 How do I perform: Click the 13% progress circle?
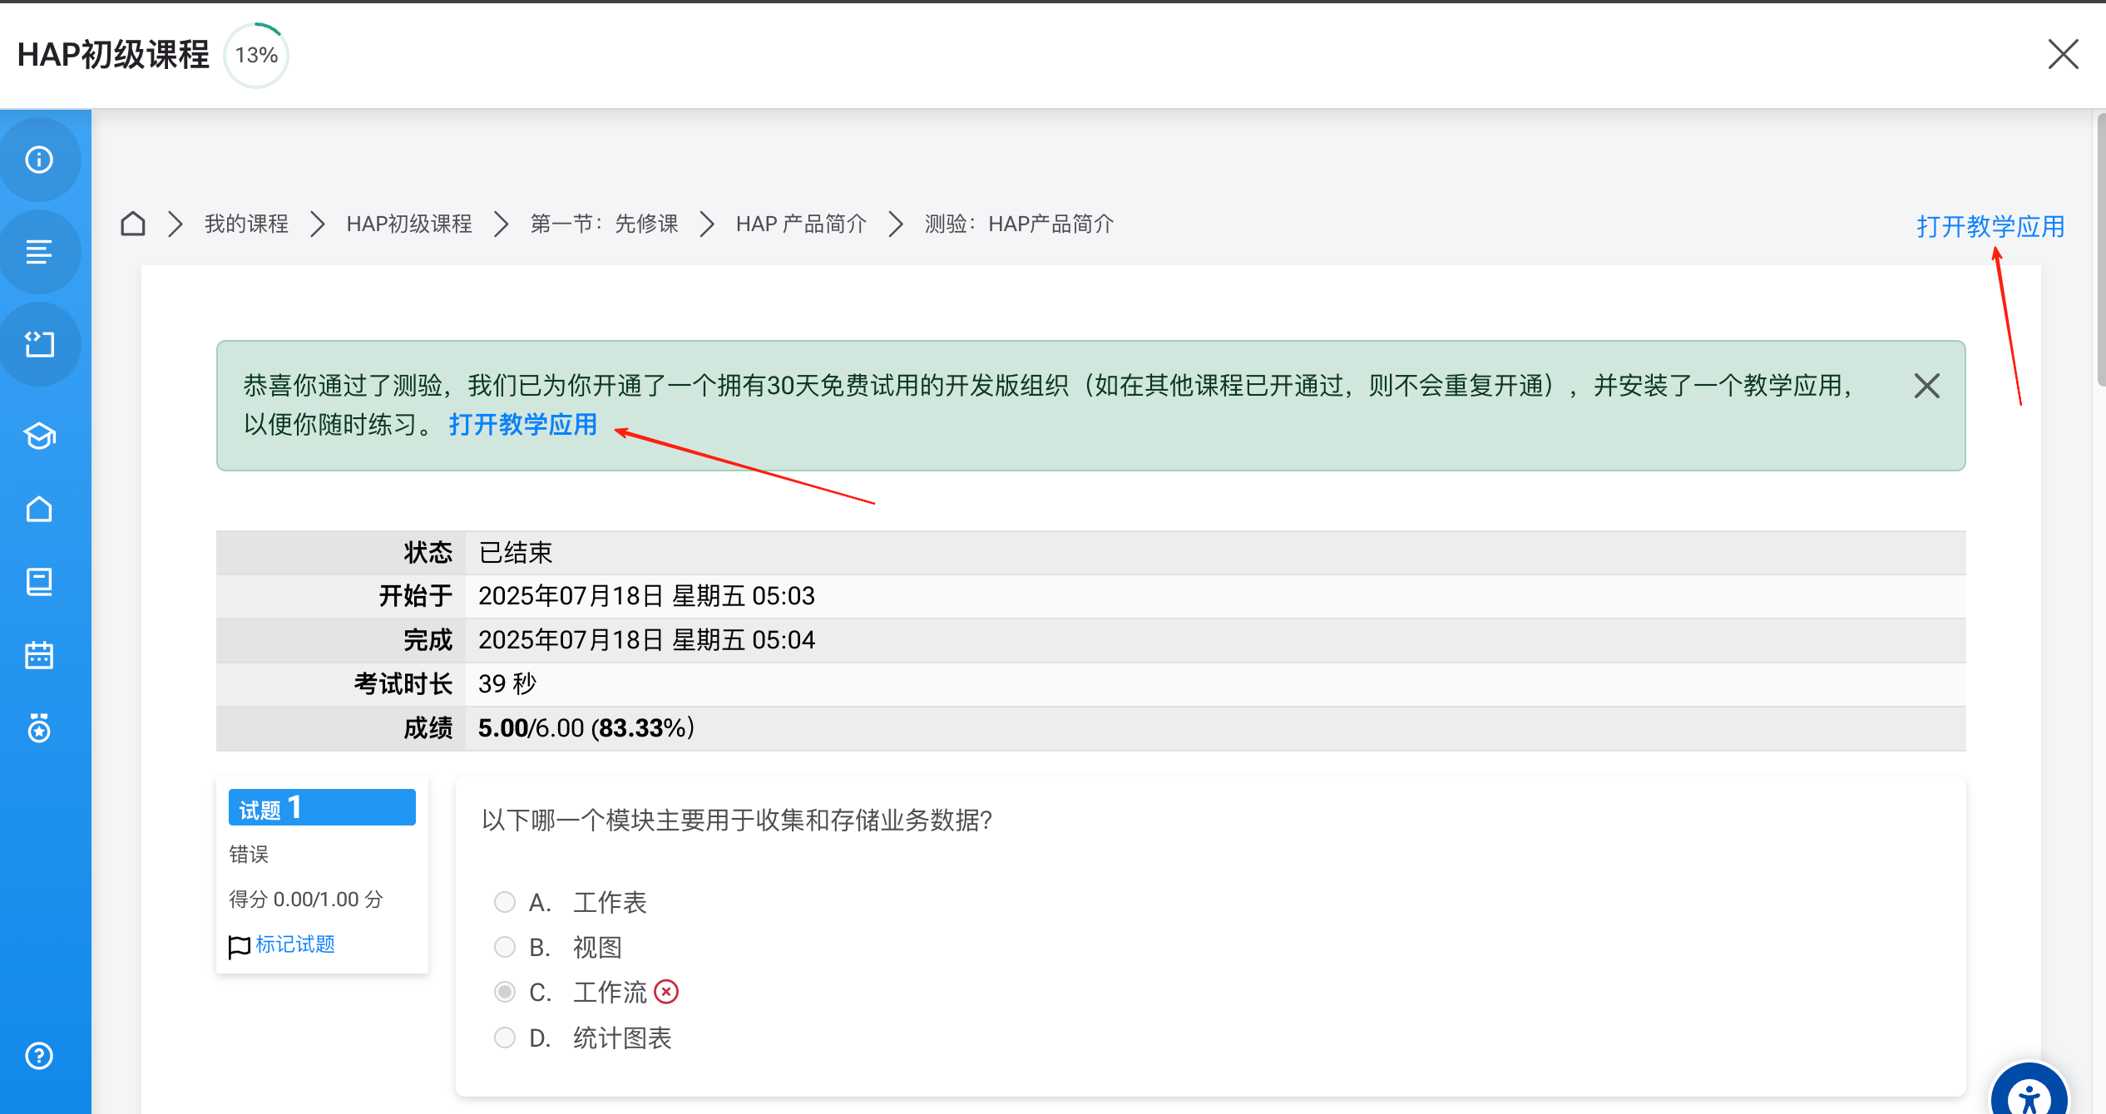click(x=256, y=55)
